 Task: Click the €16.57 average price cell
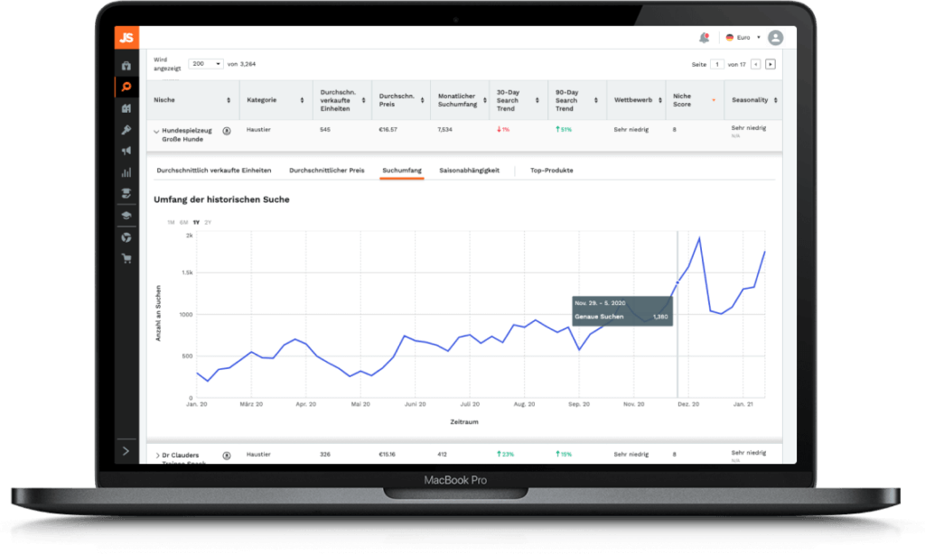click(x=388, y=130)
